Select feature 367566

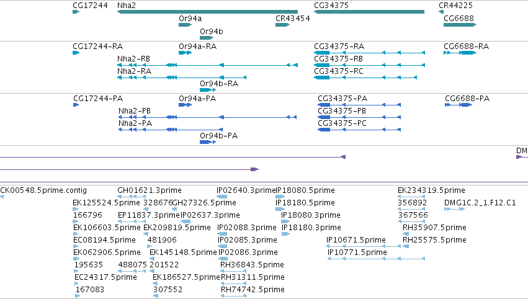tap(413, 215)
